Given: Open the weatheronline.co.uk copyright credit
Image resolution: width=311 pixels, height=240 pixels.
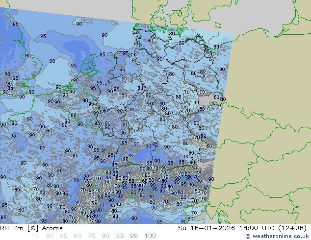Looking at the screenshot, I should (277, 236).
